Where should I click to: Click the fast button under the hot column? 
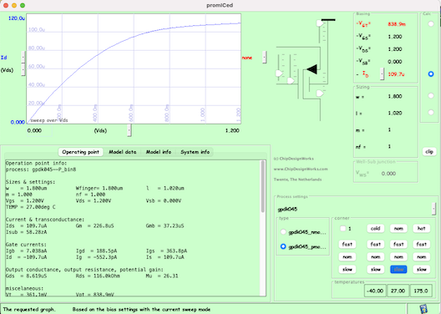coord(421,245)
